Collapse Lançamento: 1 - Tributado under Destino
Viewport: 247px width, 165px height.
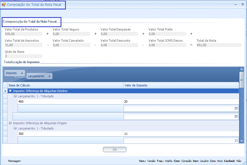point(15,96)
